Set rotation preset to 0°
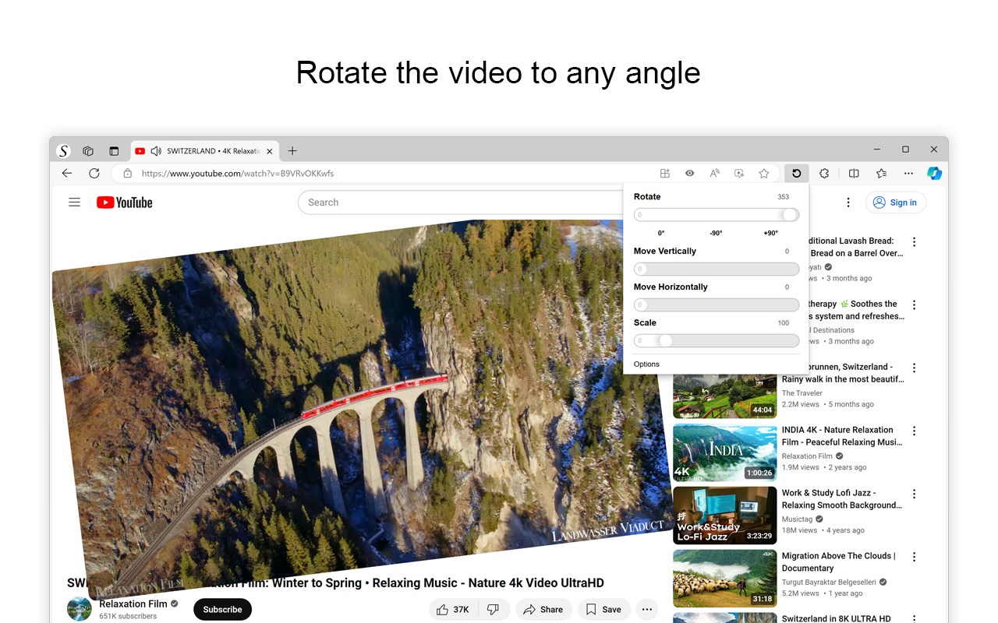 point(661,234)
